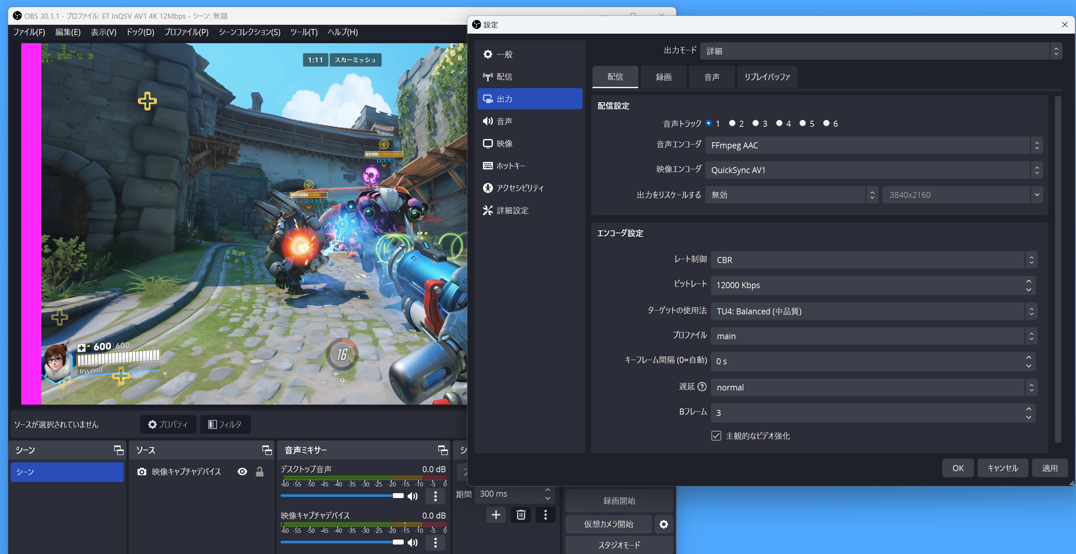Select audio track 4 radio button
Viewport: 1076px width, 554px height.
pos(779,123)
